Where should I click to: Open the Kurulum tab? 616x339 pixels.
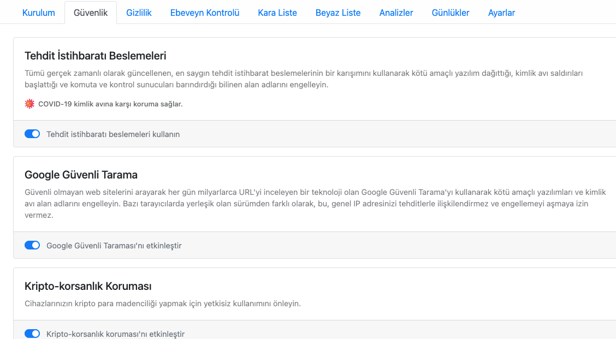point(38,13)
